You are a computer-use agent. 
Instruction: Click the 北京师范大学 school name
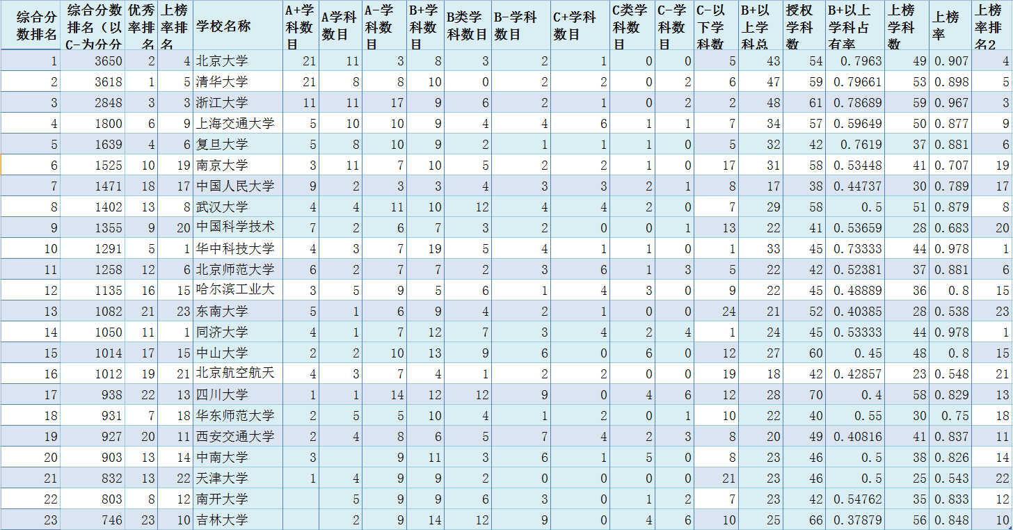238,269
